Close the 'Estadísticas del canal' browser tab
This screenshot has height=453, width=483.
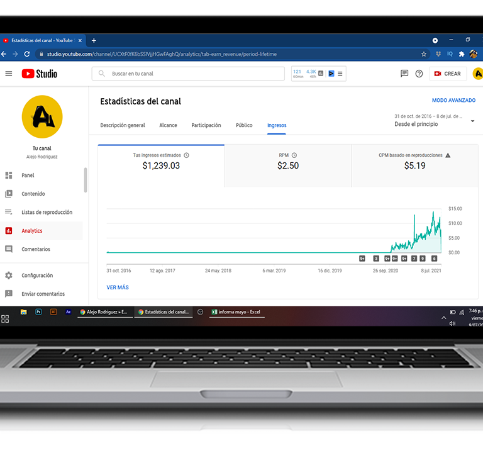point(80,40)
